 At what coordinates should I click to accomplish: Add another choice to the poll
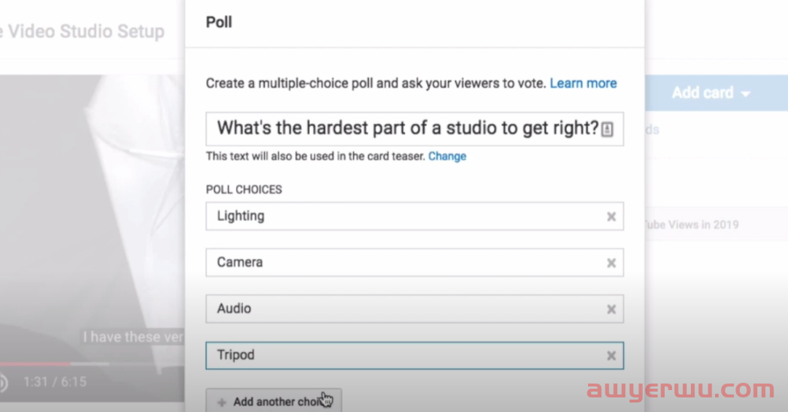[x=274, y=401]
